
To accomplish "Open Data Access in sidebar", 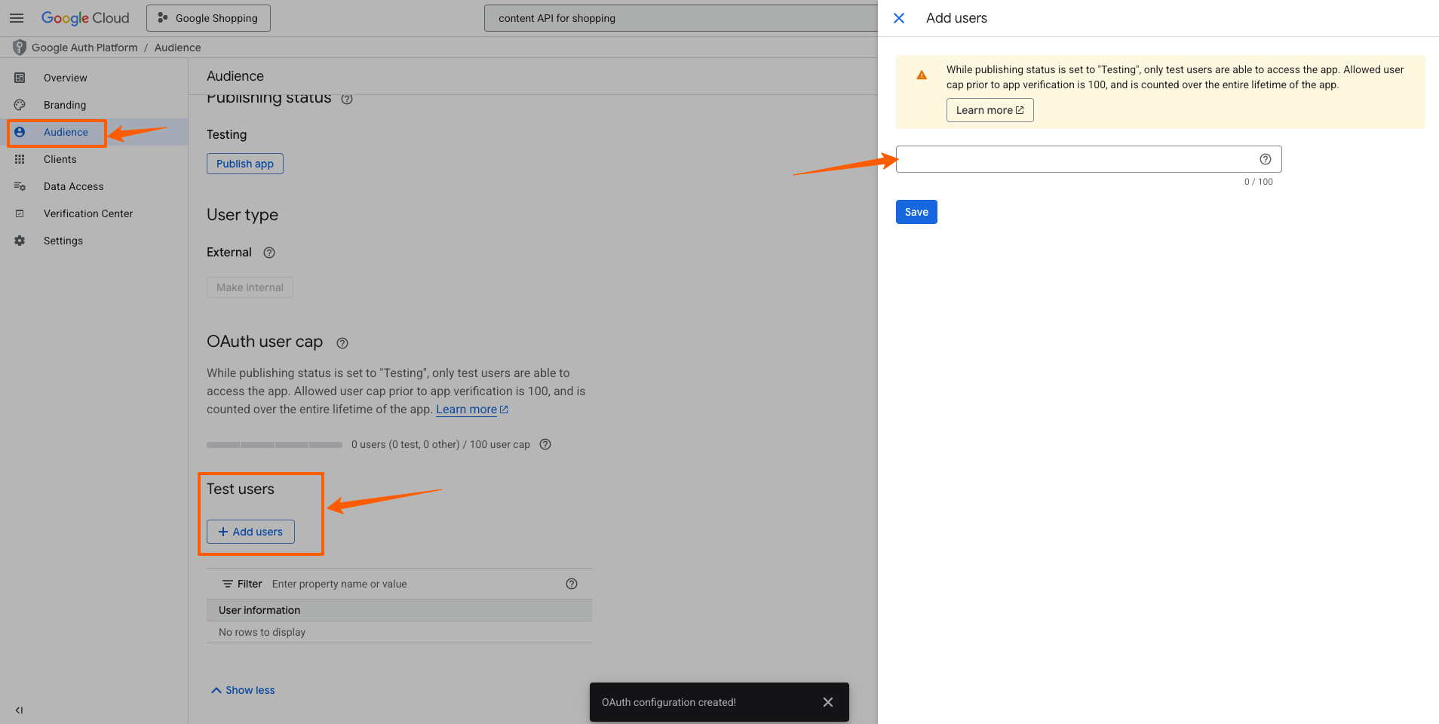I will [x=73, y=186].
